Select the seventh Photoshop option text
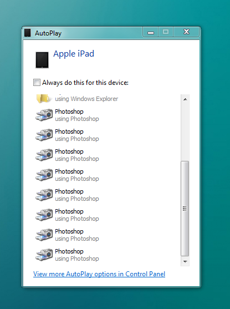Screen dimensions: 230x309 [x=77, y=235]
